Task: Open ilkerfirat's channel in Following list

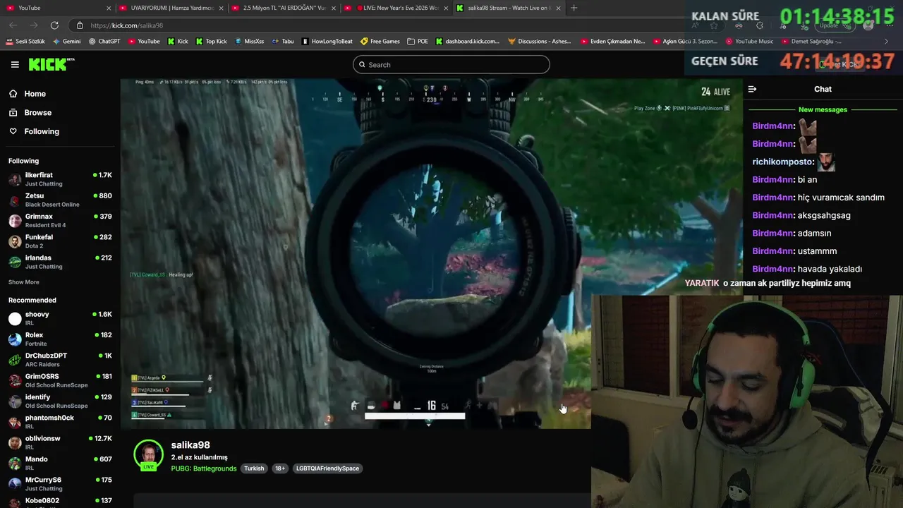Action: click(60, 179)
